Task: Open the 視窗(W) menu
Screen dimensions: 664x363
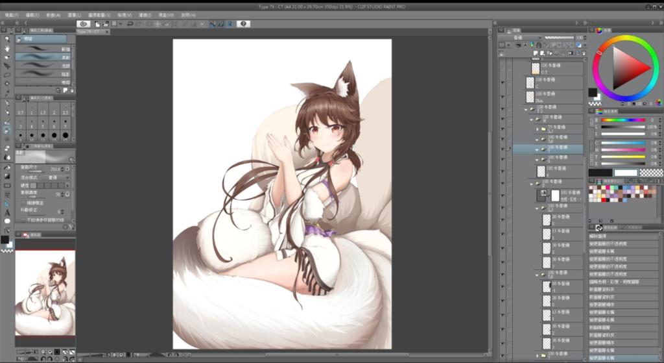Action: [166, 15]
